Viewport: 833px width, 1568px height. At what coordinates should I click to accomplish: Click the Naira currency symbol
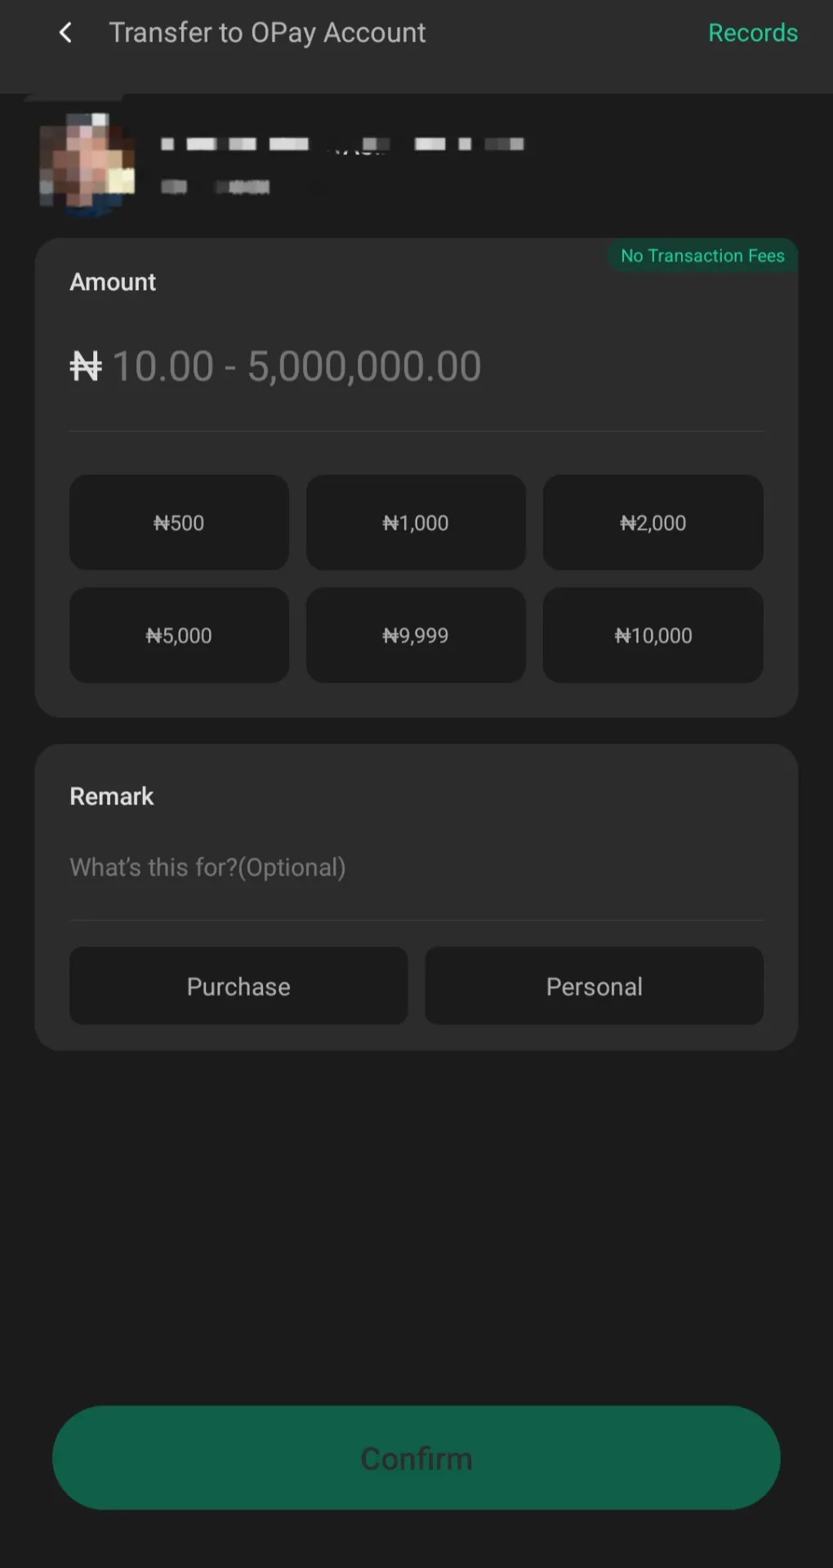86,366
